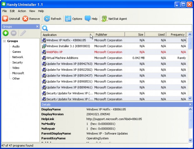Open the View menu

[32, 11]
